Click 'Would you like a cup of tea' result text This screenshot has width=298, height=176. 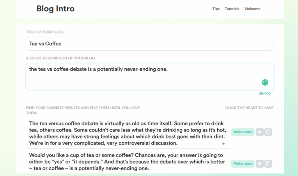tap(127, 162)
